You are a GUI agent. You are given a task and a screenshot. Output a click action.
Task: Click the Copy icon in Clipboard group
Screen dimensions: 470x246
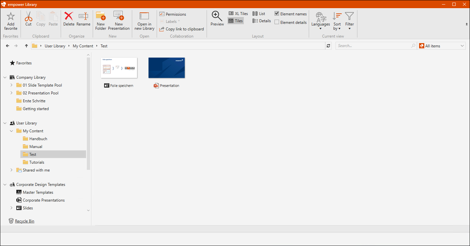[41, 16]
